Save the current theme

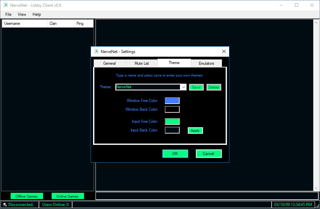click(196, 87)
